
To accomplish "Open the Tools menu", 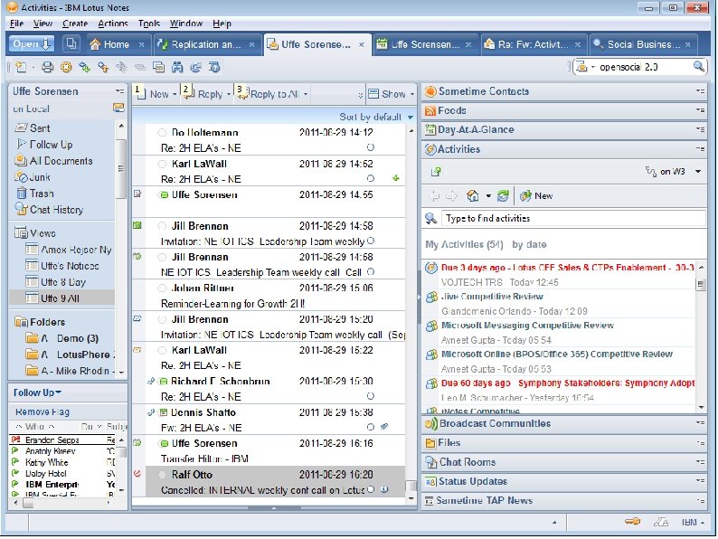I will tap(149, 24).
